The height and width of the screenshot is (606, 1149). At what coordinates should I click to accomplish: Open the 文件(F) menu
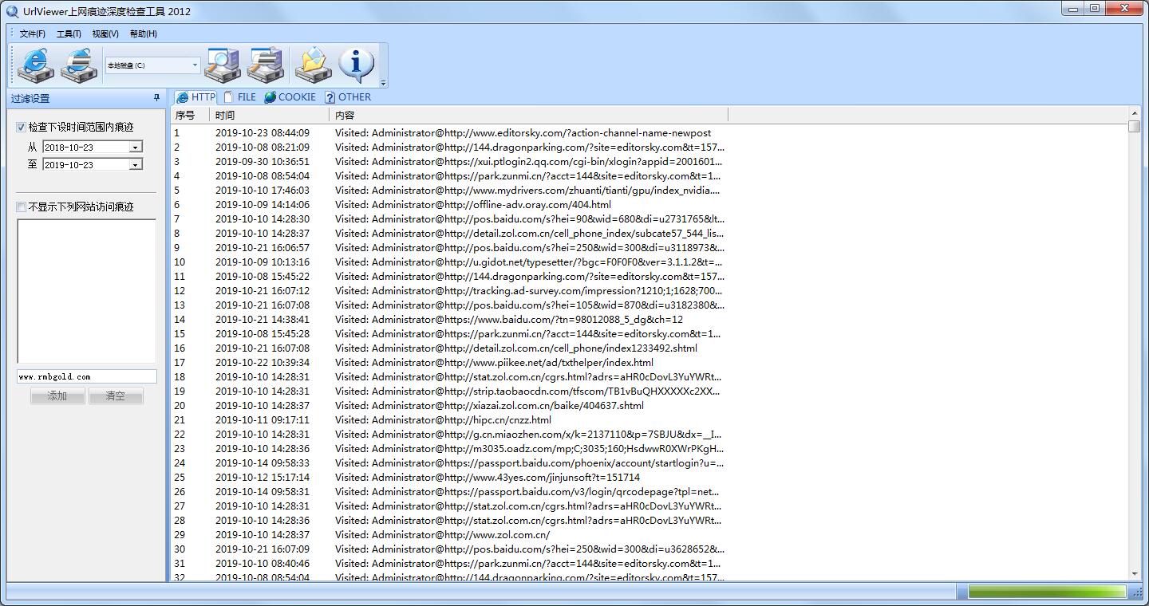pyautogui.click(x=33, y=33)
